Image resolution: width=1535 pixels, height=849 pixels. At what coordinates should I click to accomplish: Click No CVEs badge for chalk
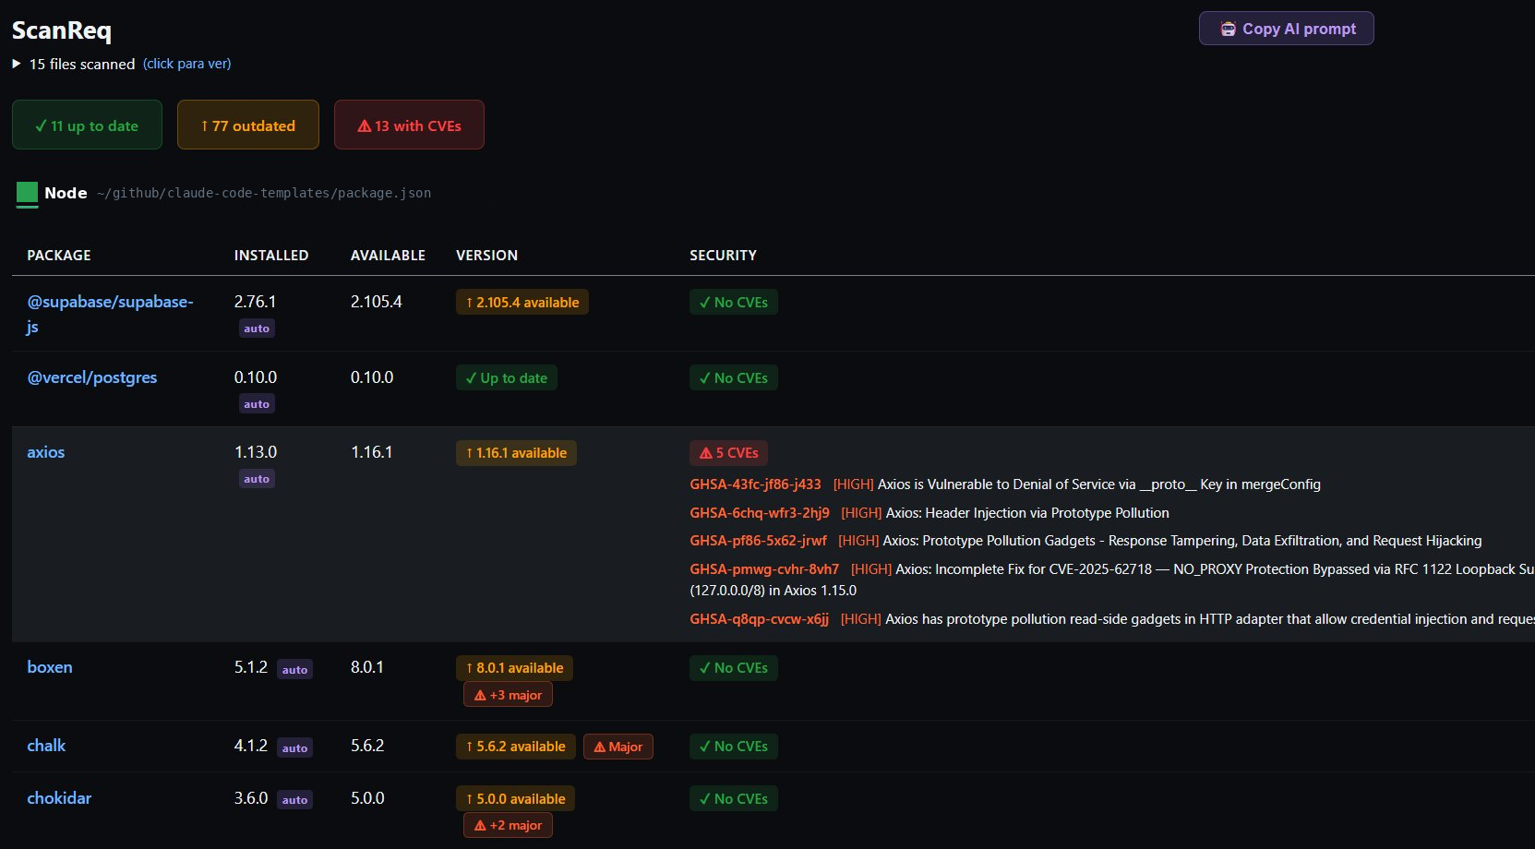click(734, 747)
